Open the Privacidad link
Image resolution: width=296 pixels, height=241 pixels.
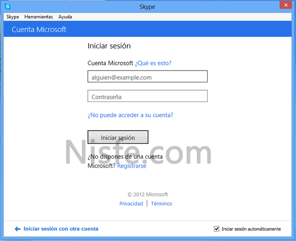coord(131,204)
